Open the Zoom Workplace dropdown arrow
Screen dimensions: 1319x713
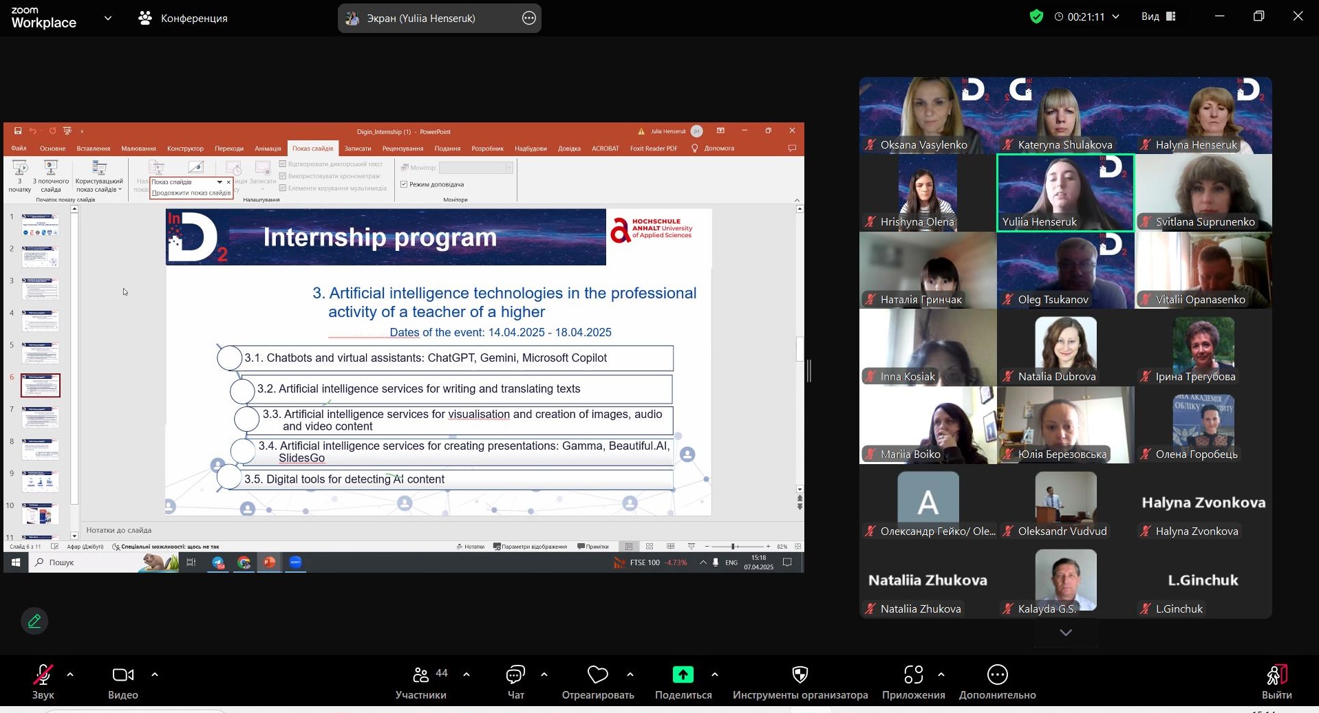(x=108, y=19)
